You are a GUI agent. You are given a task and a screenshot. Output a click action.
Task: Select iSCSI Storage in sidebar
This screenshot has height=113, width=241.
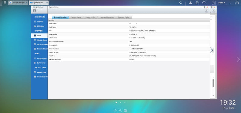pos(39,58)
